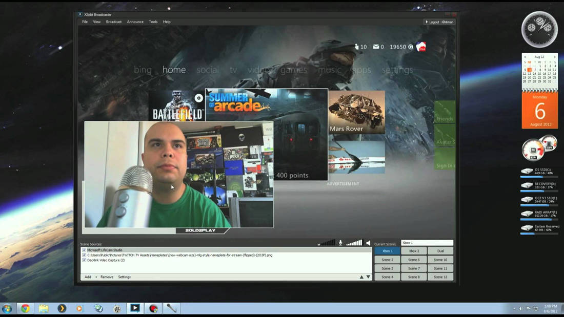Click the analog clock desktop gadget

pos(539,30)
